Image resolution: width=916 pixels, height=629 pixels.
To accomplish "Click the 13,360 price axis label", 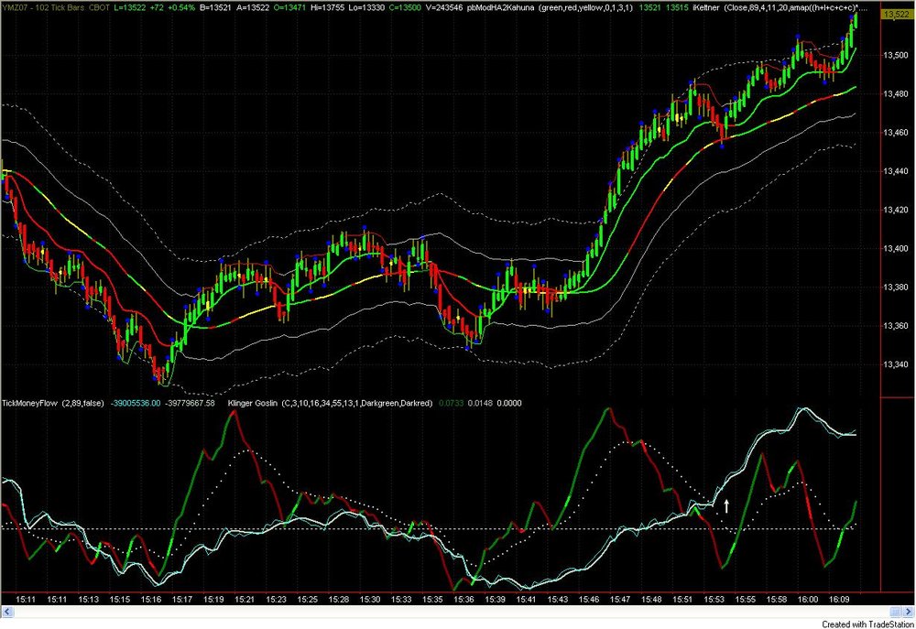I will click(896, 325).
